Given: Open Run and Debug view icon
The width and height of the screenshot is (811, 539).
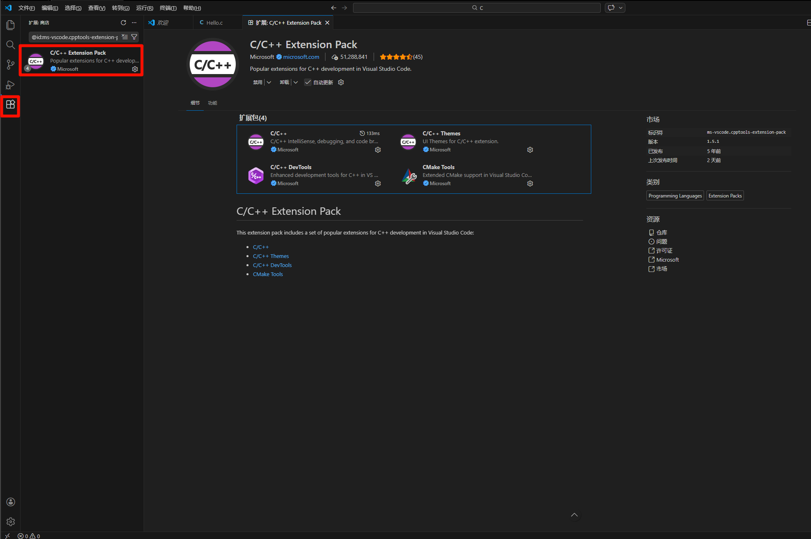Looking at the screenshot, I should coord(11,85).
